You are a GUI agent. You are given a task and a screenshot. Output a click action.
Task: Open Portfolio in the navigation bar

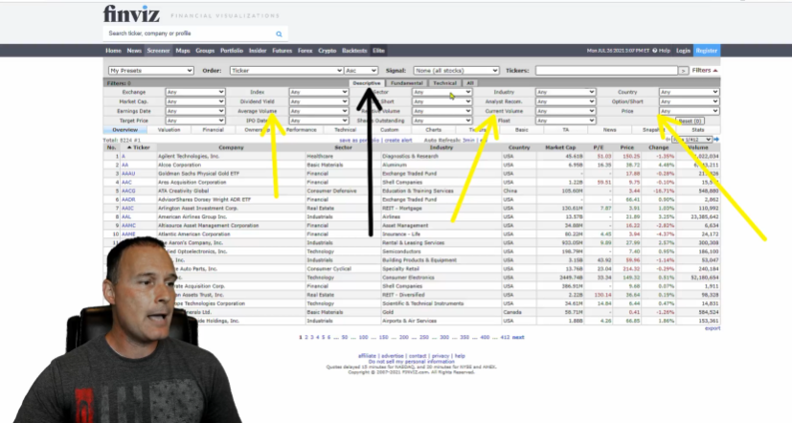pos(232,51)
